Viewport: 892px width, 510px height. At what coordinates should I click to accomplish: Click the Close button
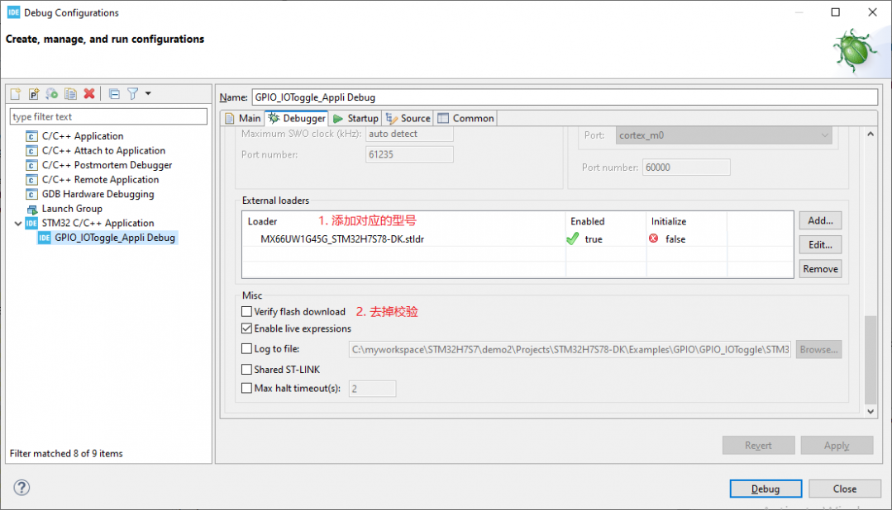pos(845,489)
